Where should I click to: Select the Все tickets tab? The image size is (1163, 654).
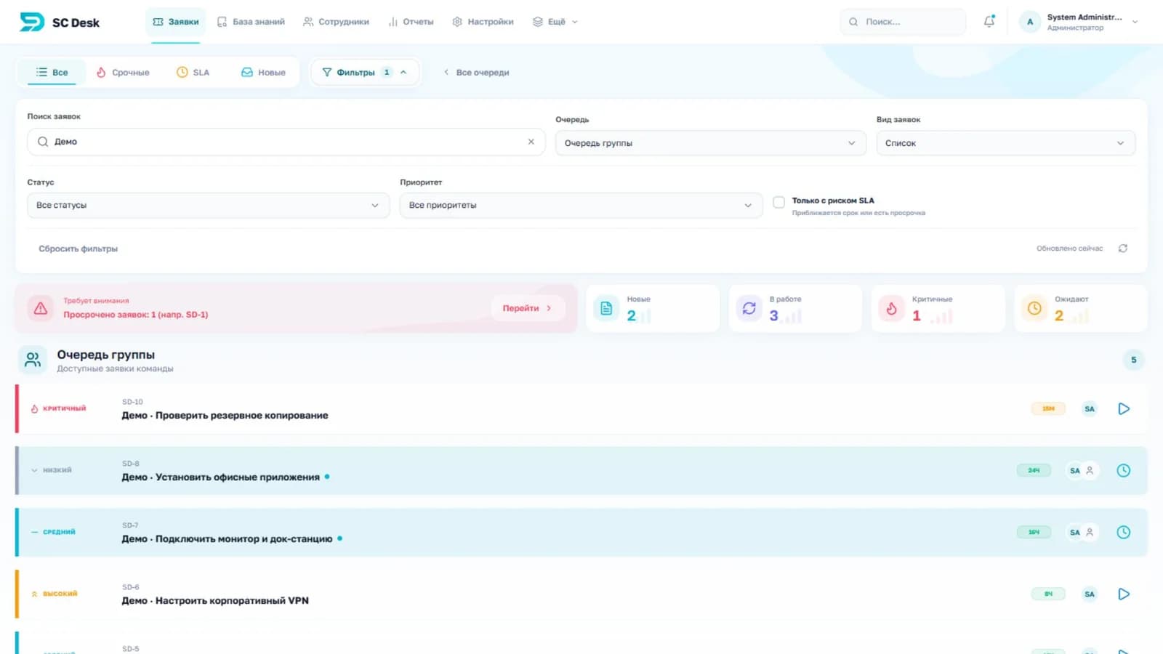52,73
